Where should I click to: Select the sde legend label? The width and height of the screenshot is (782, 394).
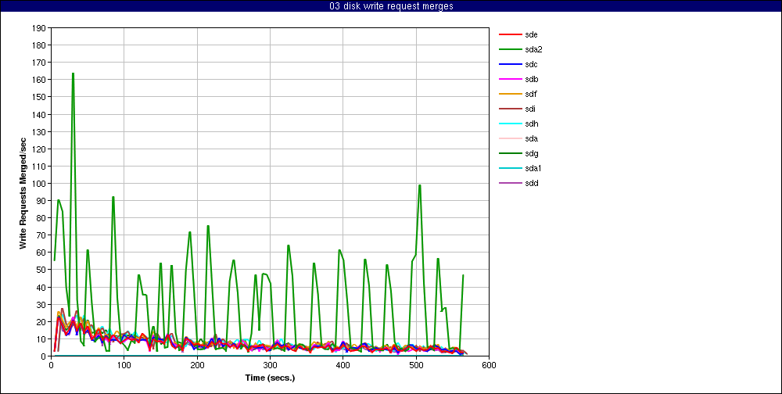[531, 34]
